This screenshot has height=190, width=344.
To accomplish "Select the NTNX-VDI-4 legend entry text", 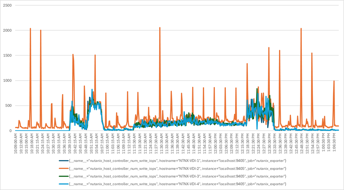I will (177, 184).
